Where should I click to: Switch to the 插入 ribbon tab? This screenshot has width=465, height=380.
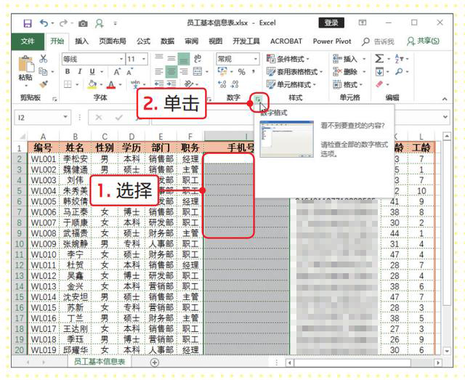(x=81, y=41)
